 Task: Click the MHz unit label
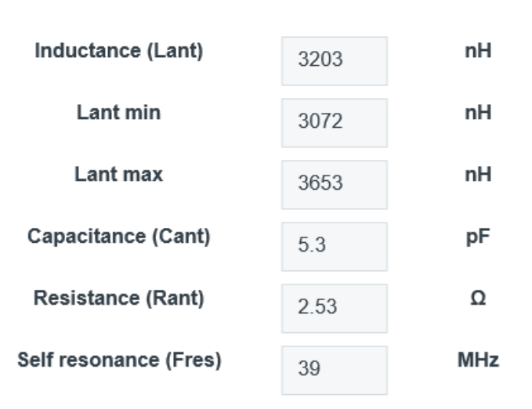478,360
